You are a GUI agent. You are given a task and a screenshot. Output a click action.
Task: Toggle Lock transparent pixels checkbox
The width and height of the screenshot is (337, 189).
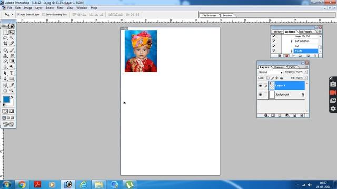pyautogui.click(x=267, y=78)
